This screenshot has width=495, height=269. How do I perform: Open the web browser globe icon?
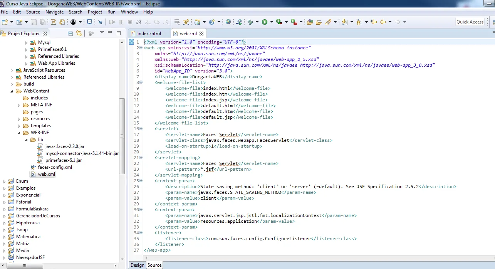(x=228, y=22)
